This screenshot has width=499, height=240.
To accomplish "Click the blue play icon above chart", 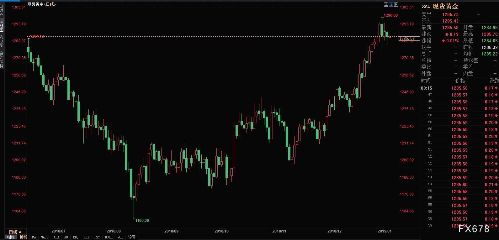I will pos(391,4).
